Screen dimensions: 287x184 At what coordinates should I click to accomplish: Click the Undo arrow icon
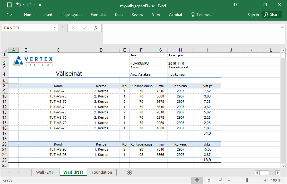(x=18, y=5)
